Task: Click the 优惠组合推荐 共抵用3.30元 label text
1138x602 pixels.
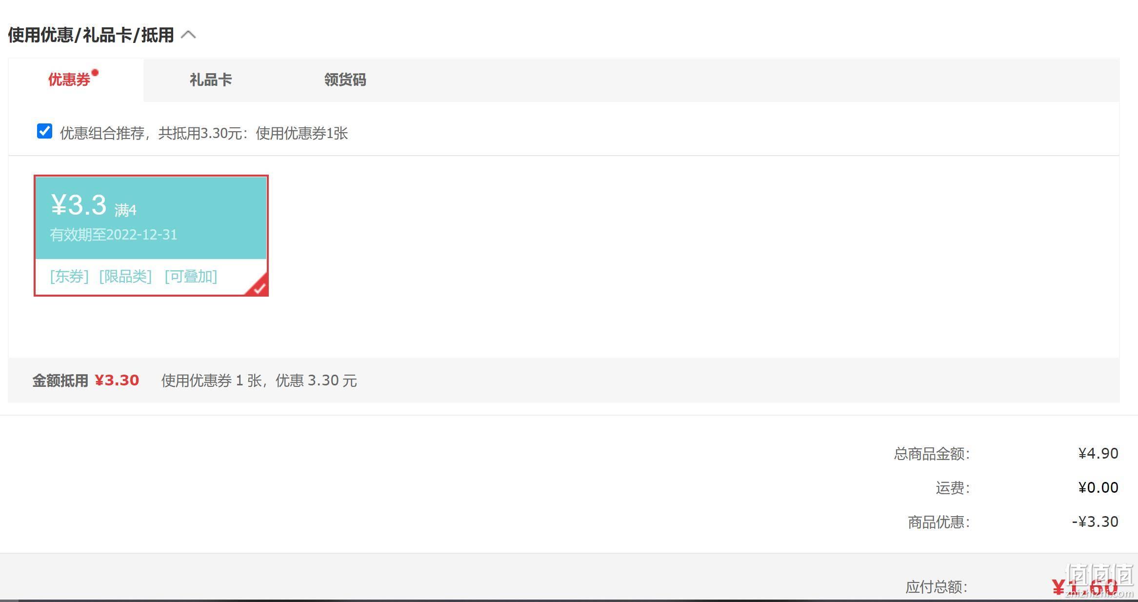Action: pos(204,133)
